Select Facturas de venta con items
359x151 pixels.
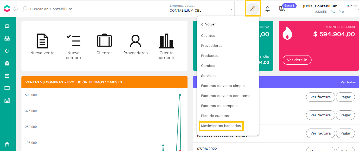(x=226, y=96)
